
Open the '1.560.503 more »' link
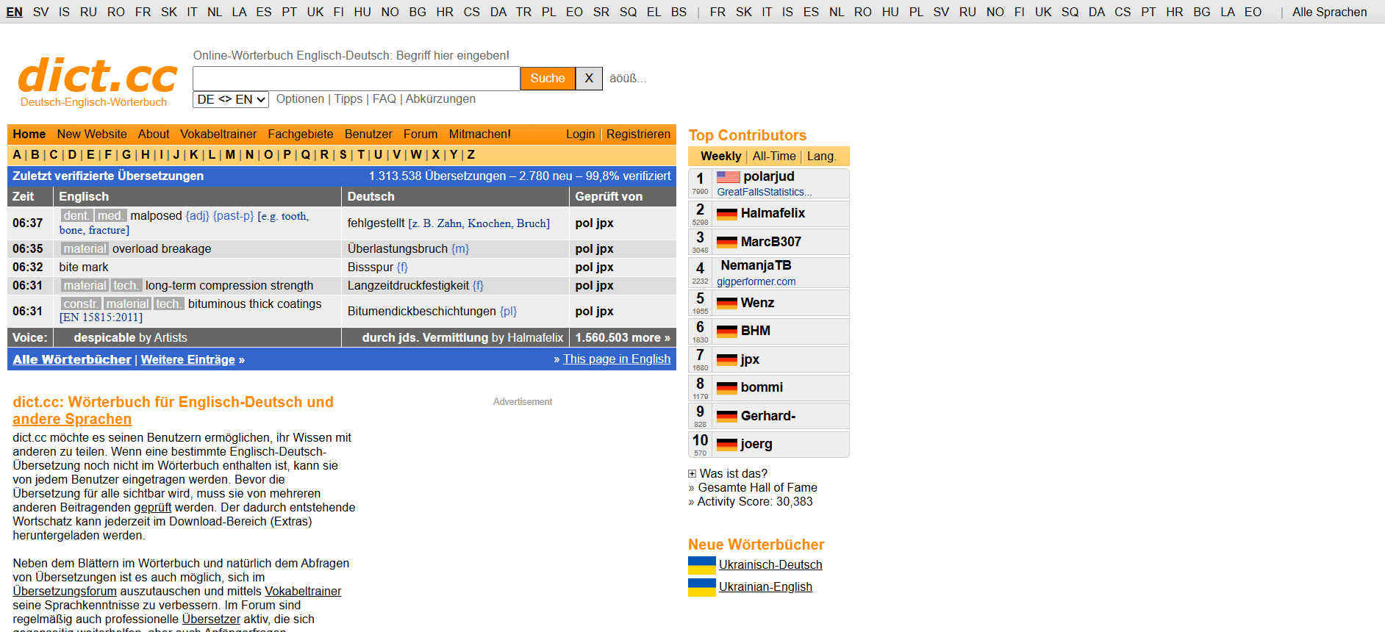tap(623, 338)
